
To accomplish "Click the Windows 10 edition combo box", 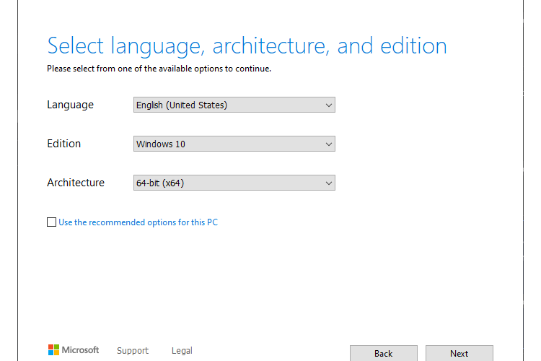I will tap(234, 144).
